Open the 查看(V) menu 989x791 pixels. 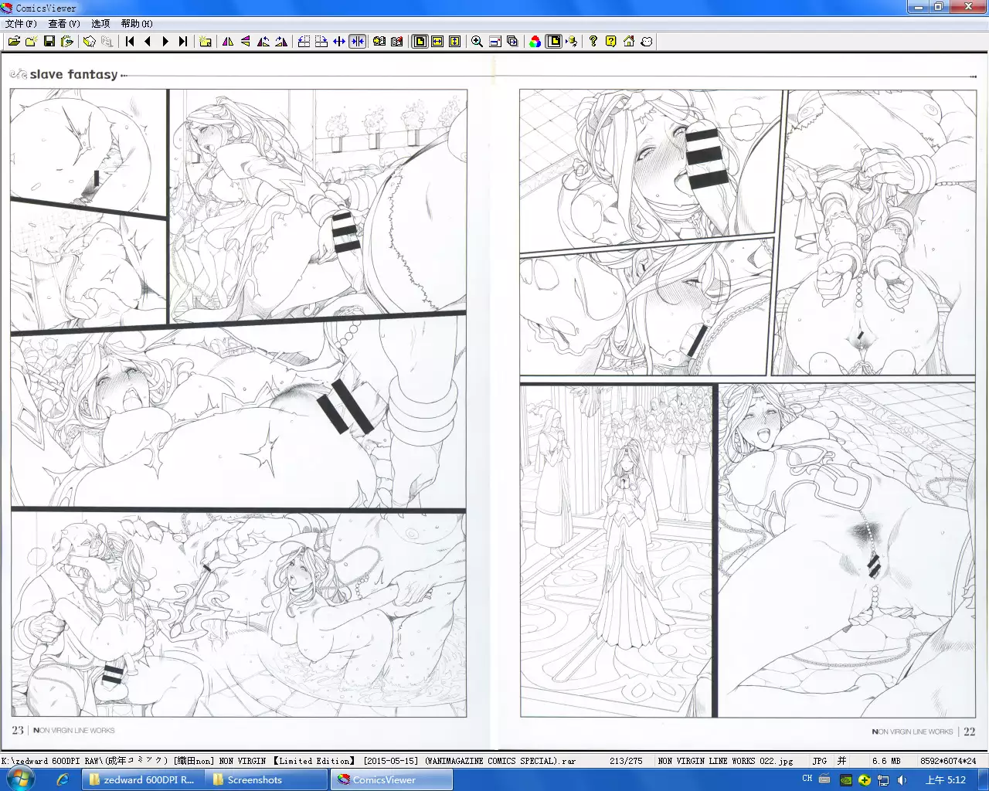(64, 24)
